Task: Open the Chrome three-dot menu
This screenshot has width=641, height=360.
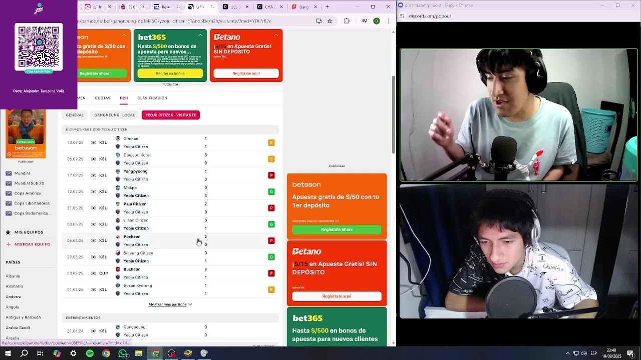Action: pos(388,21)
